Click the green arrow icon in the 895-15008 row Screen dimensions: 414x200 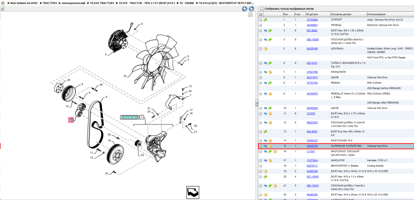pos(270,40)
